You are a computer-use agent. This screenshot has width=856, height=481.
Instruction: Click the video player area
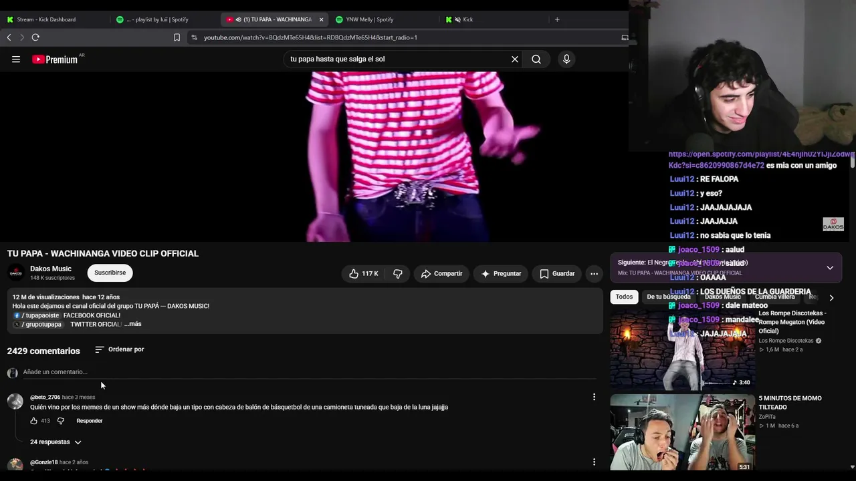click(x=314, y=156)
